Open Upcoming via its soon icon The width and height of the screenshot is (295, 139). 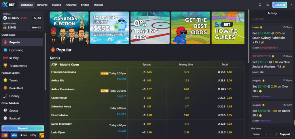coord(5,50)
